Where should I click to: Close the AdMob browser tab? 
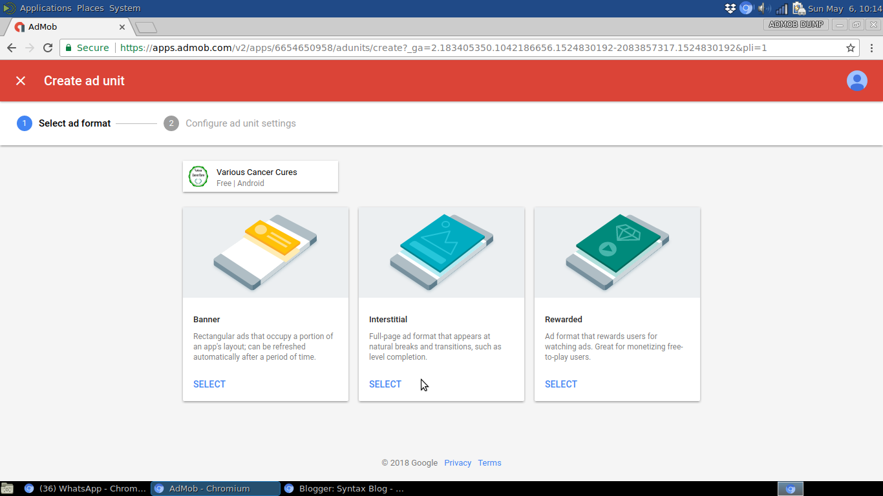click(x=122, y=27)
